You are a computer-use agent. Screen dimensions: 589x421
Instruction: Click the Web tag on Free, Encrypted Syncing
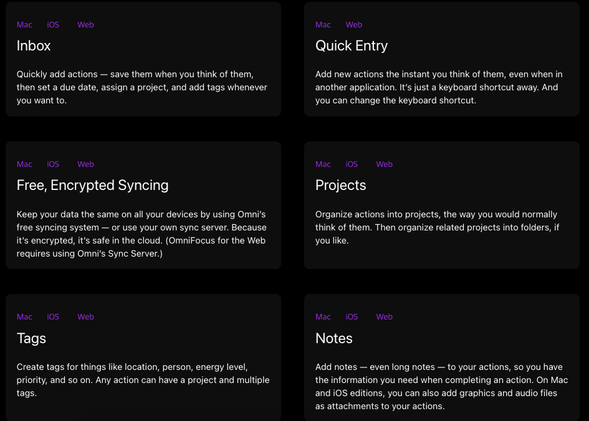coord(85,164)
